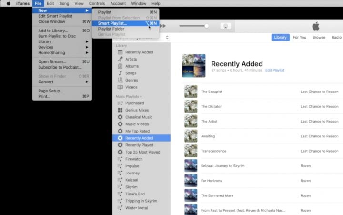343x215 pixels.
Task: Switch to the Library tab
Action: coord(280,38)
